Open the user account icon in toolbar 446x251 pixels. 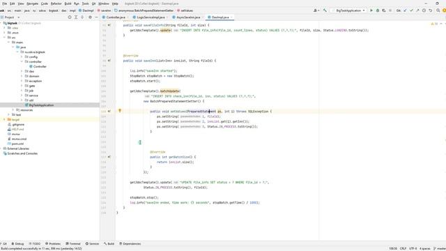(x=316, y=10)
